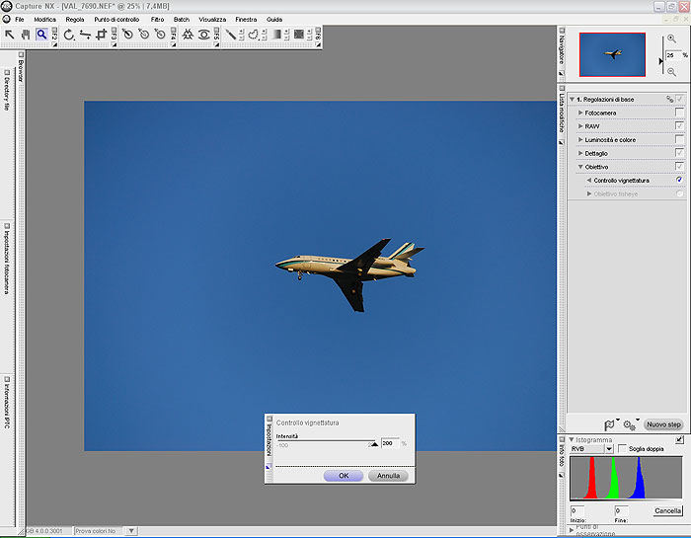691x538 pixels.
Task: Click the Fine histogram value field
Action: point(621,510)
